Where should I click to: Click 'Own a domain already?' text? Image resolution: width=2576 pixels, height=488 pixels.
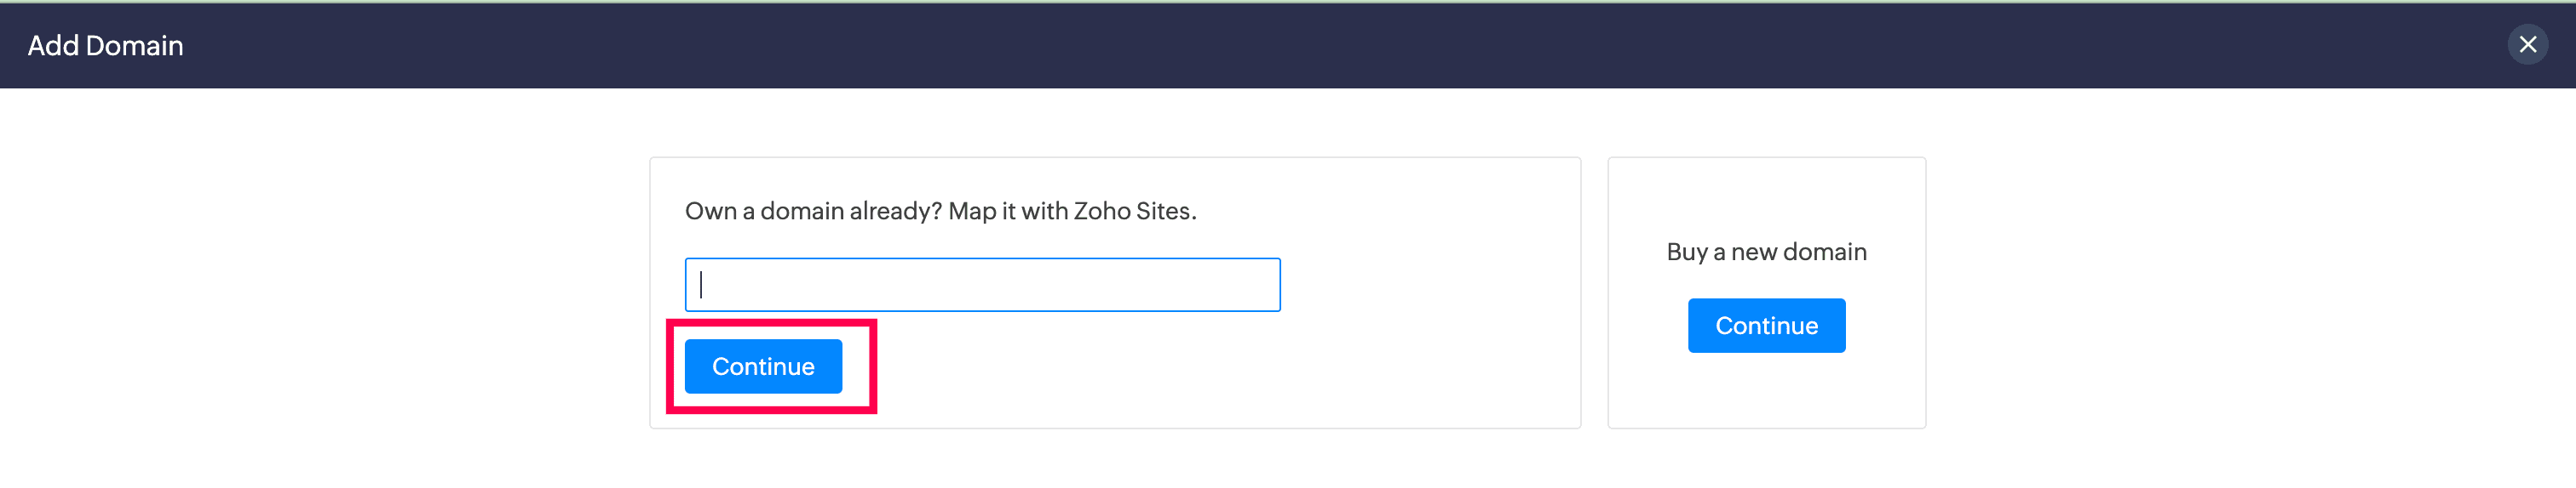pyautogui.click(x=812, y=212)
